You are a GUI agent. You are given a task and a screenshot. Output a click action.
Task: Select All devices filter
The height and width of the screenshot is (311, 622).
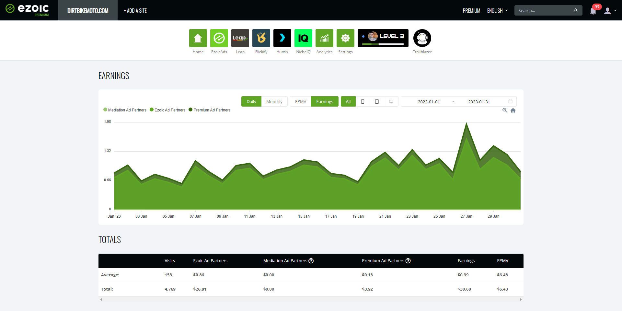coord(348,101)
